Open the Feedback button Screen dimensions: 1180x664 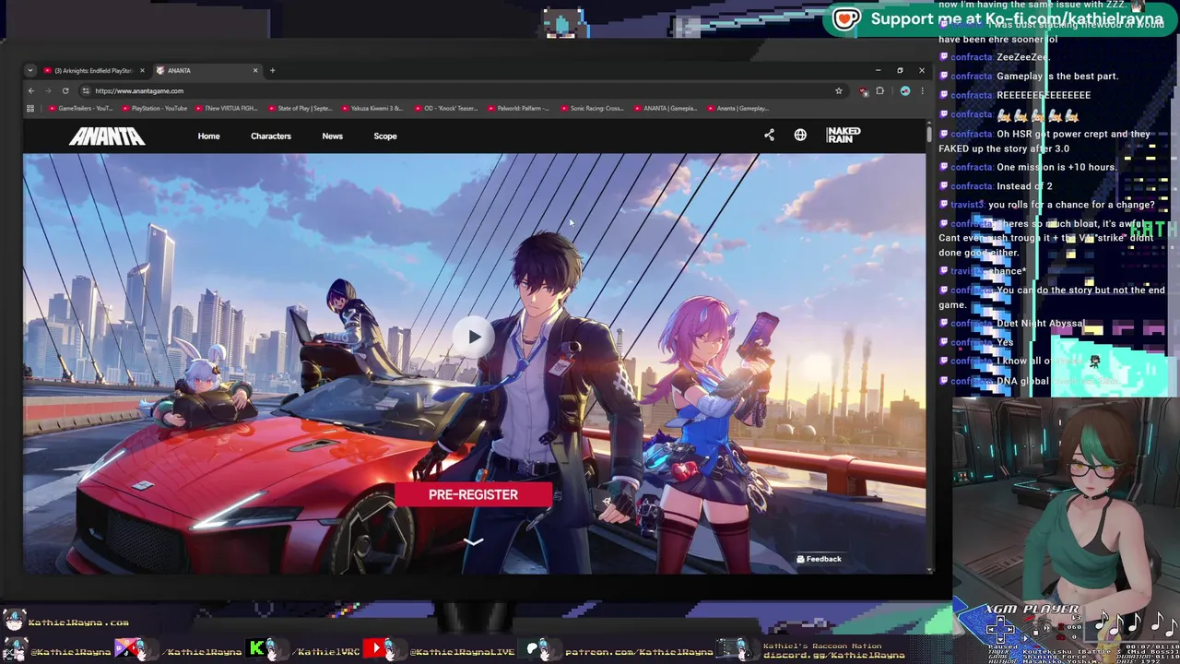pos(819,559)
